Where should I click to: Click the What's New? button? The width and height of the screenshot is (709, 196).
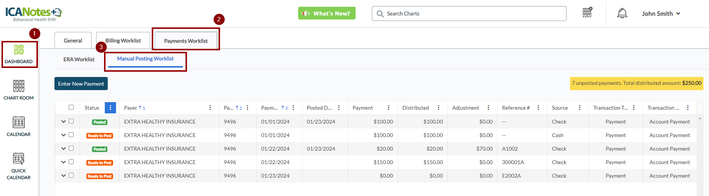pyautogui.click(x=327, y=14)
